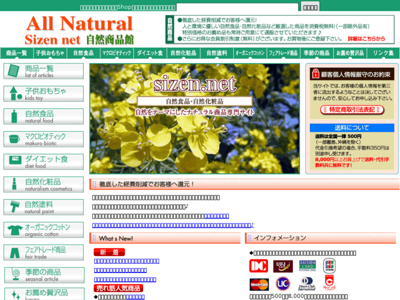400x300 pixels.
Task: Click the natural food bottle icon
Action: point(14,117)
